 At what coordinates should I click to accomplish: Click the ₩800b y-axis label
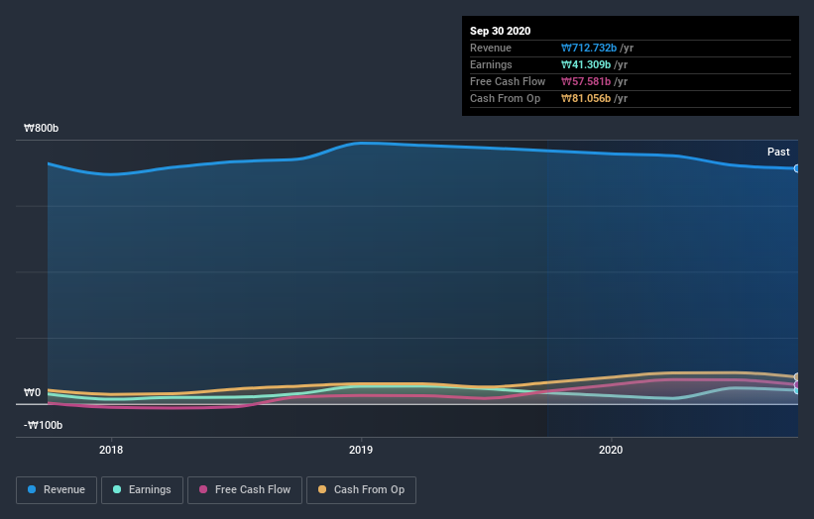click(41, 128)
